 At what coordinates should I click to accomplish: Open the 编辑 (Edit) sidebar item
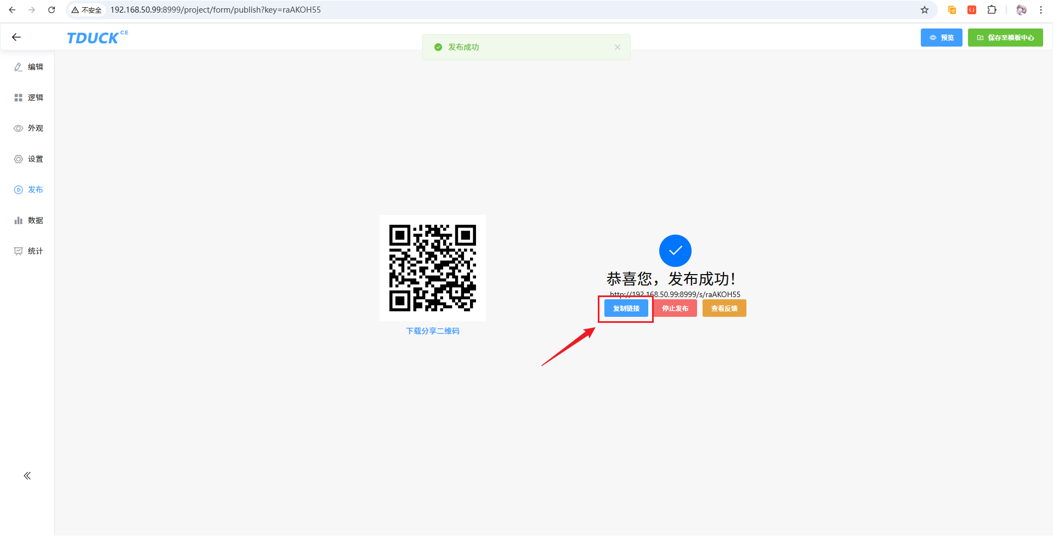[29, 67]
